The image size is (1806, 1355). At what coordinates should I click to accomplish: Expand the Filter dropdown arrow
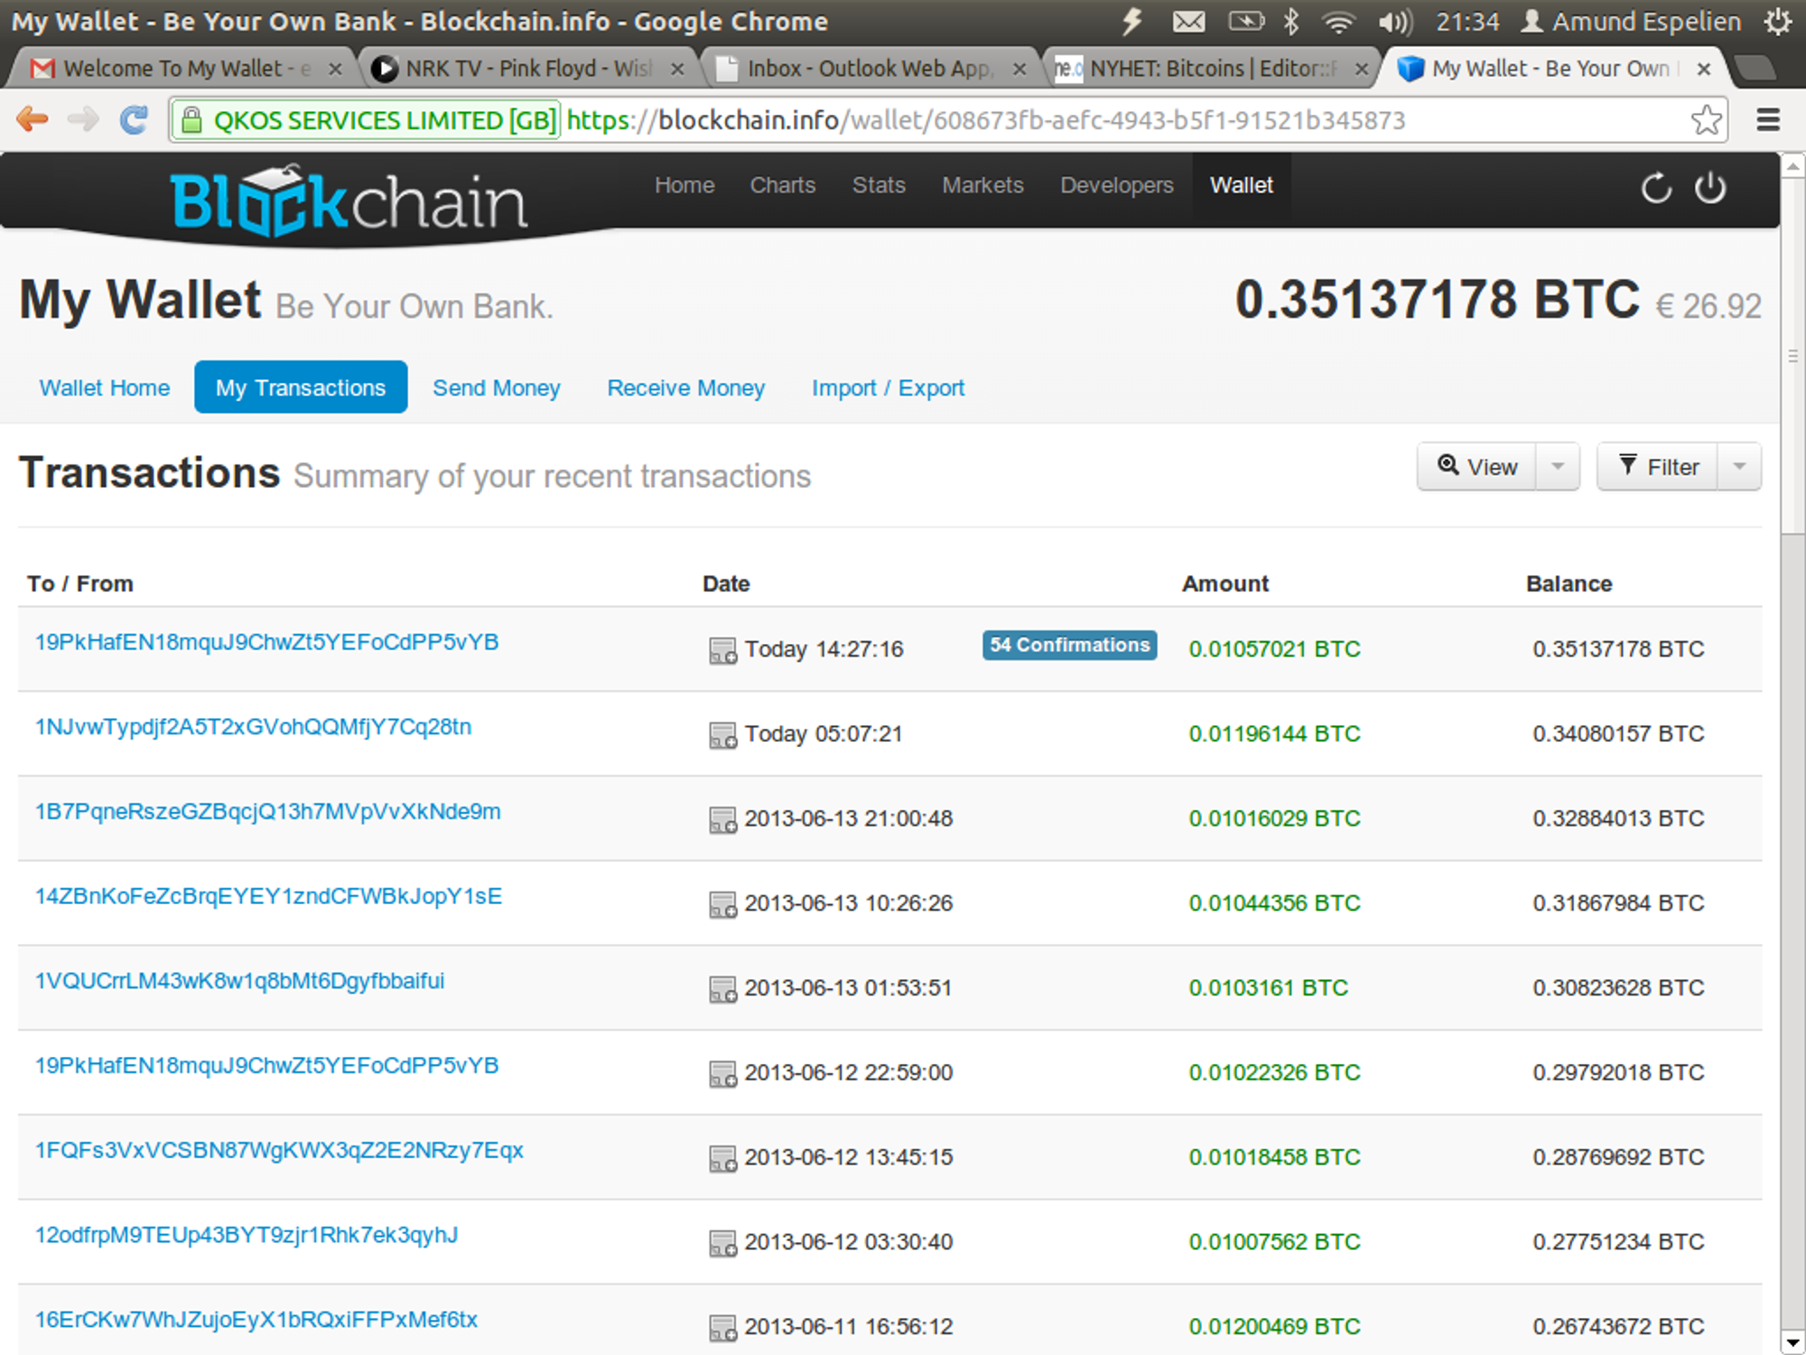pyautogui.click(x=1739, y=466)
